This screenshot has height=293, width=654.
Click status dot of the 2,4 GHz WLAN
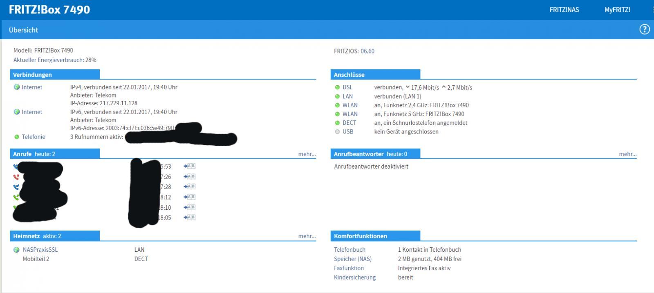pos(337,105)
